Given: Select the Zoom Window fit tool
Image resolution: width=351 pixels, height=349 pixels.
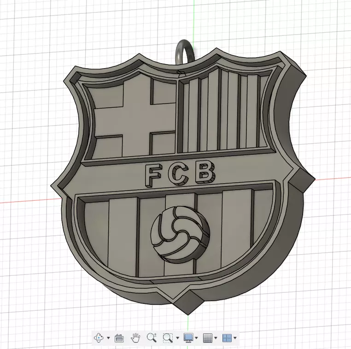Looking at the screenshot, I should coord(168,338).
